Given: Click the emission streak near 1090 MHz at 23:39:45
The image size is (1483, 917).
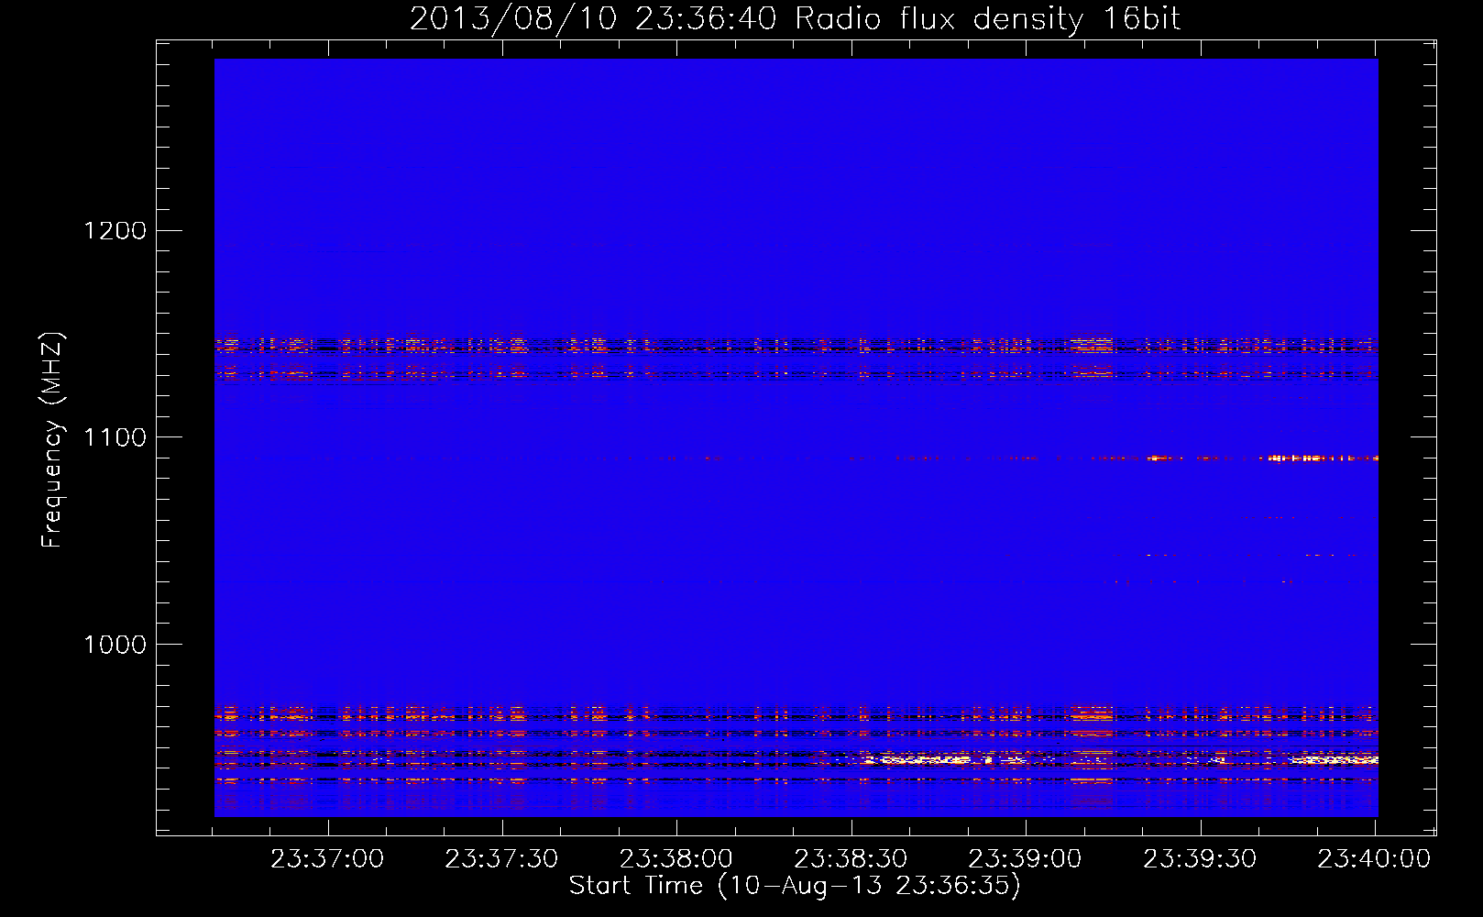Looking at the screenshot, I should (x=1320, y=458).
